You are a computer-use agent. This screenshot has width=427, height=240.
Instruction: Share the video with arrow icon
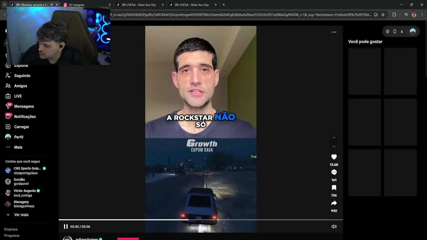tap(334, 203)
